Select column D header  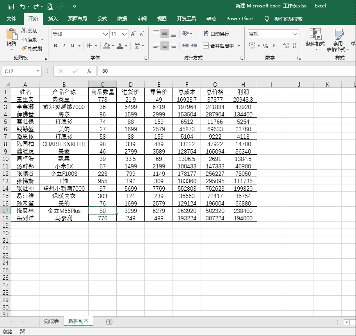(x=130, y=84)
